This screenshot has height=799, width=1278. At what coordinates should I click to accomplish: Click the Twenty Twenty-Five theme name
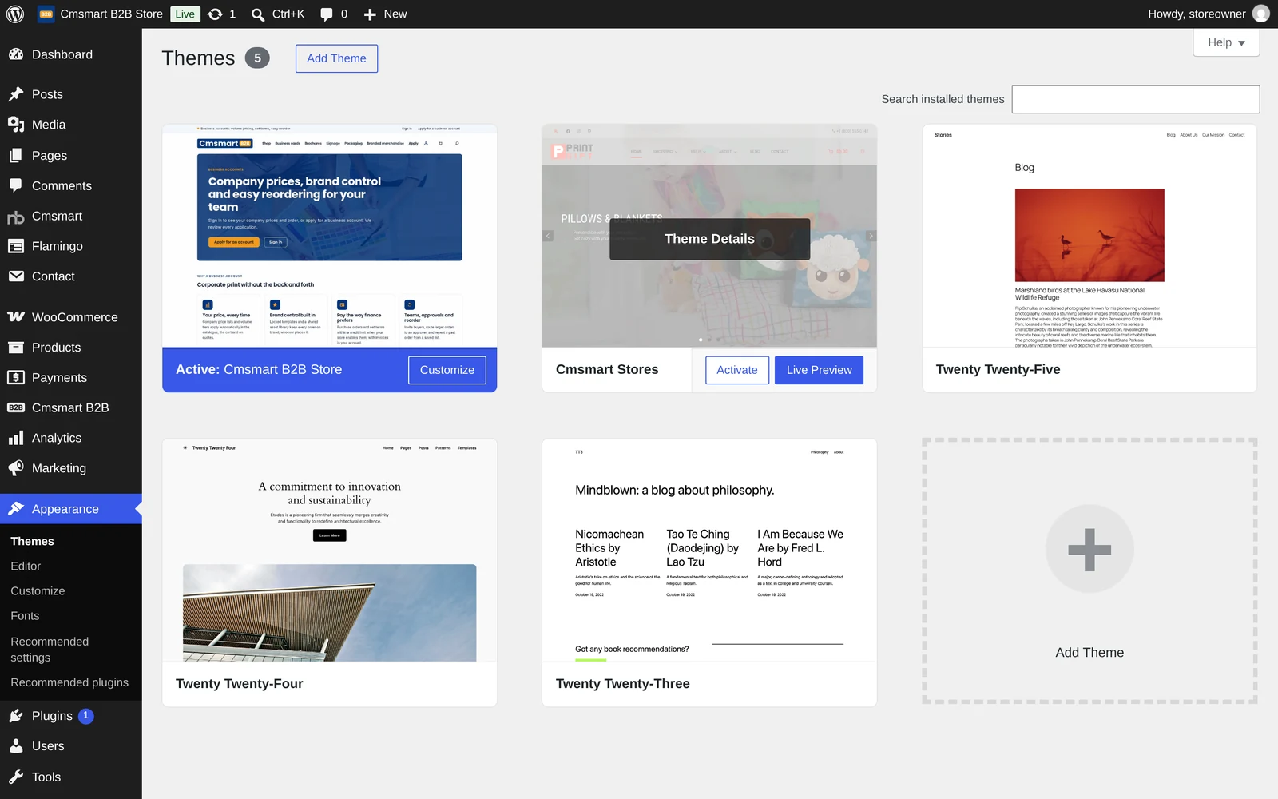998,370
